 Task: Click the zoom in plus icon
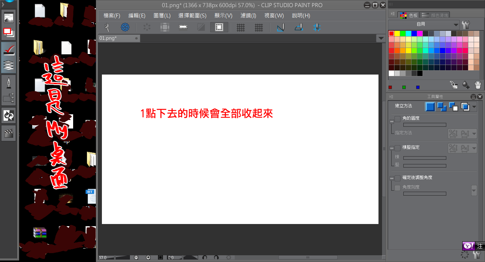pos(148,257)
